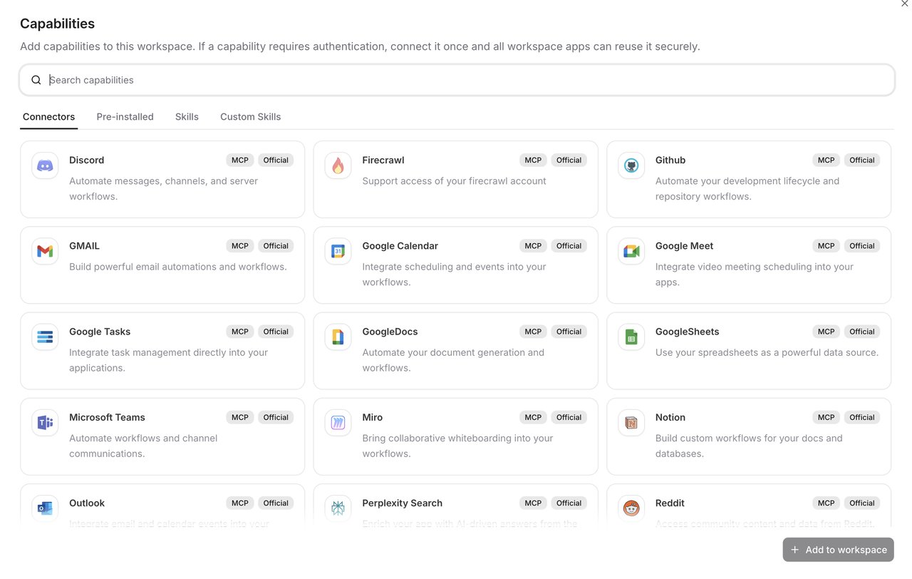The width and height of the screenshot is (912, 579).
Task: Click the "Google Tasks" card title
Action: click(x=100, y=332)
